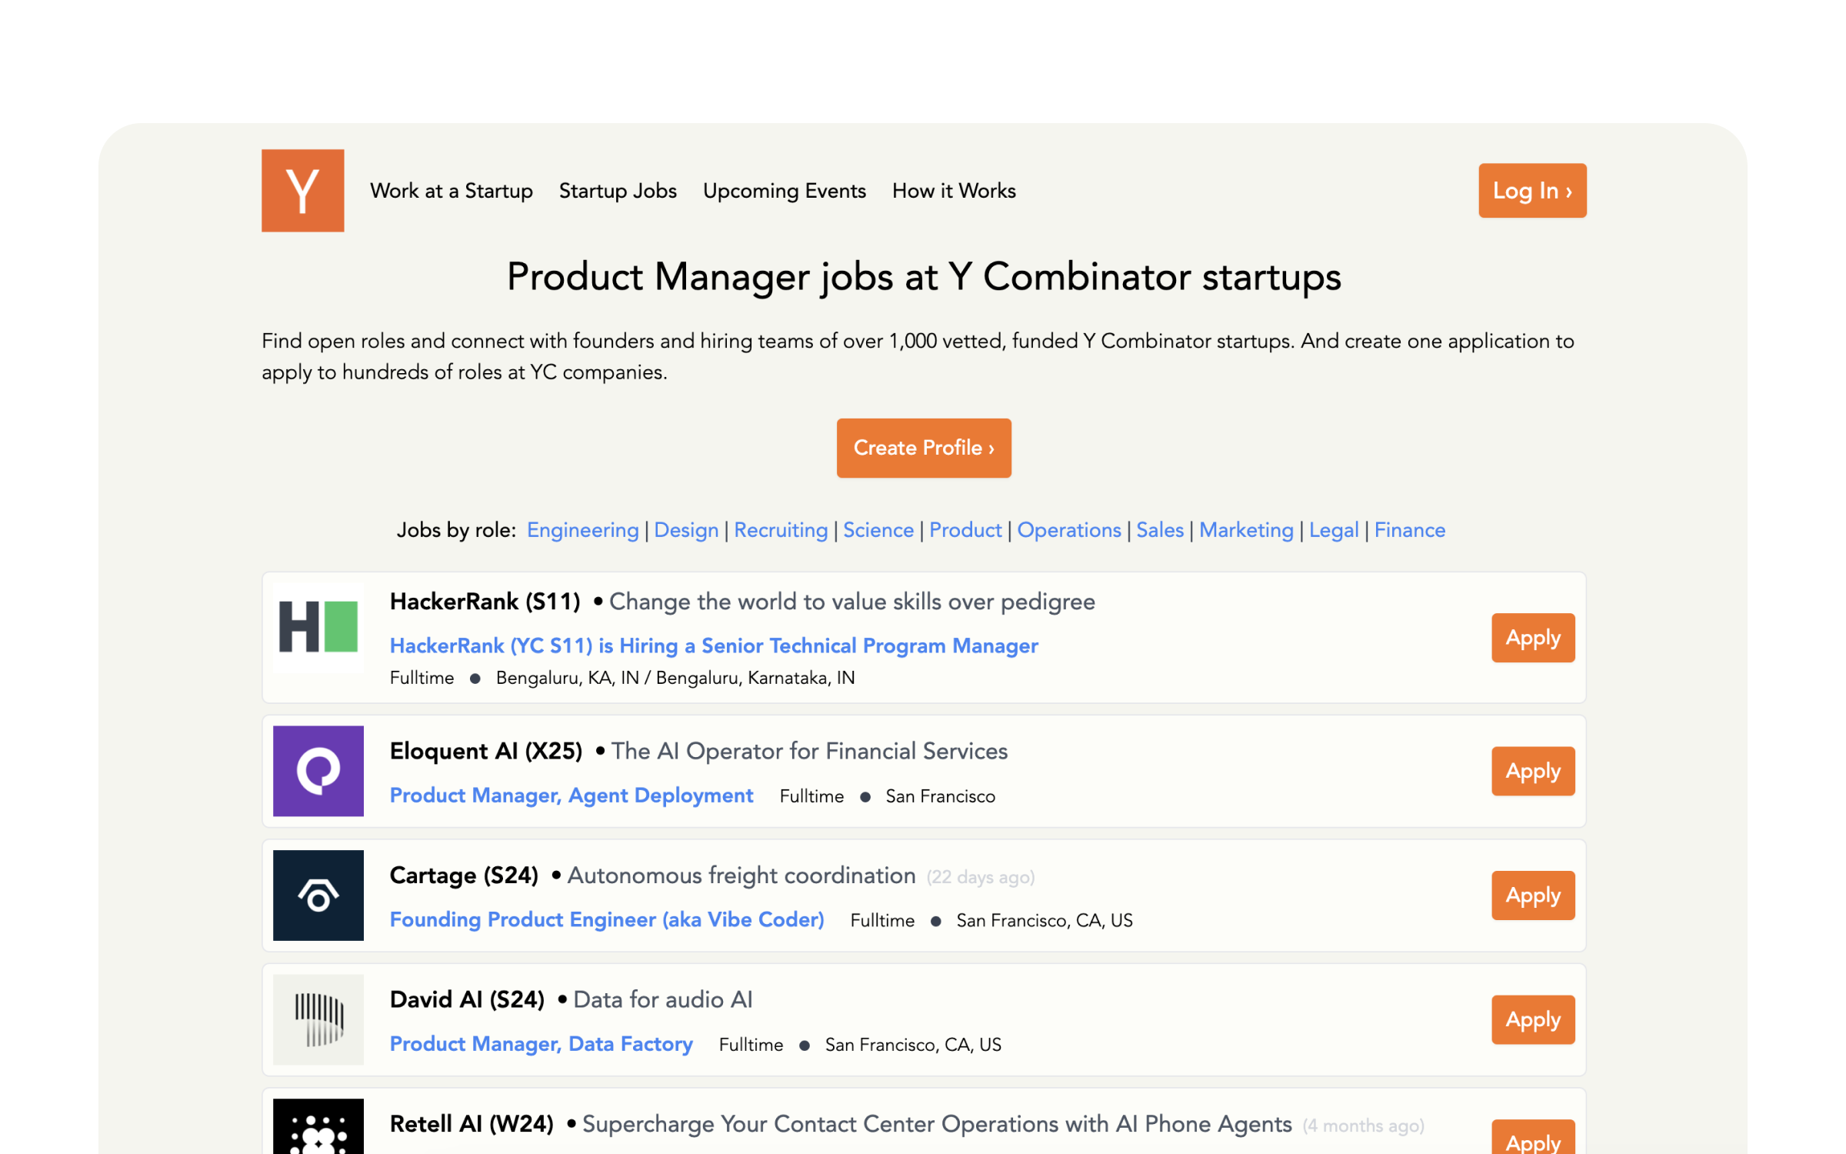Open Startup Jobs nav item
This screenshot has height=1154, width=1846.
tap(618, 191)
